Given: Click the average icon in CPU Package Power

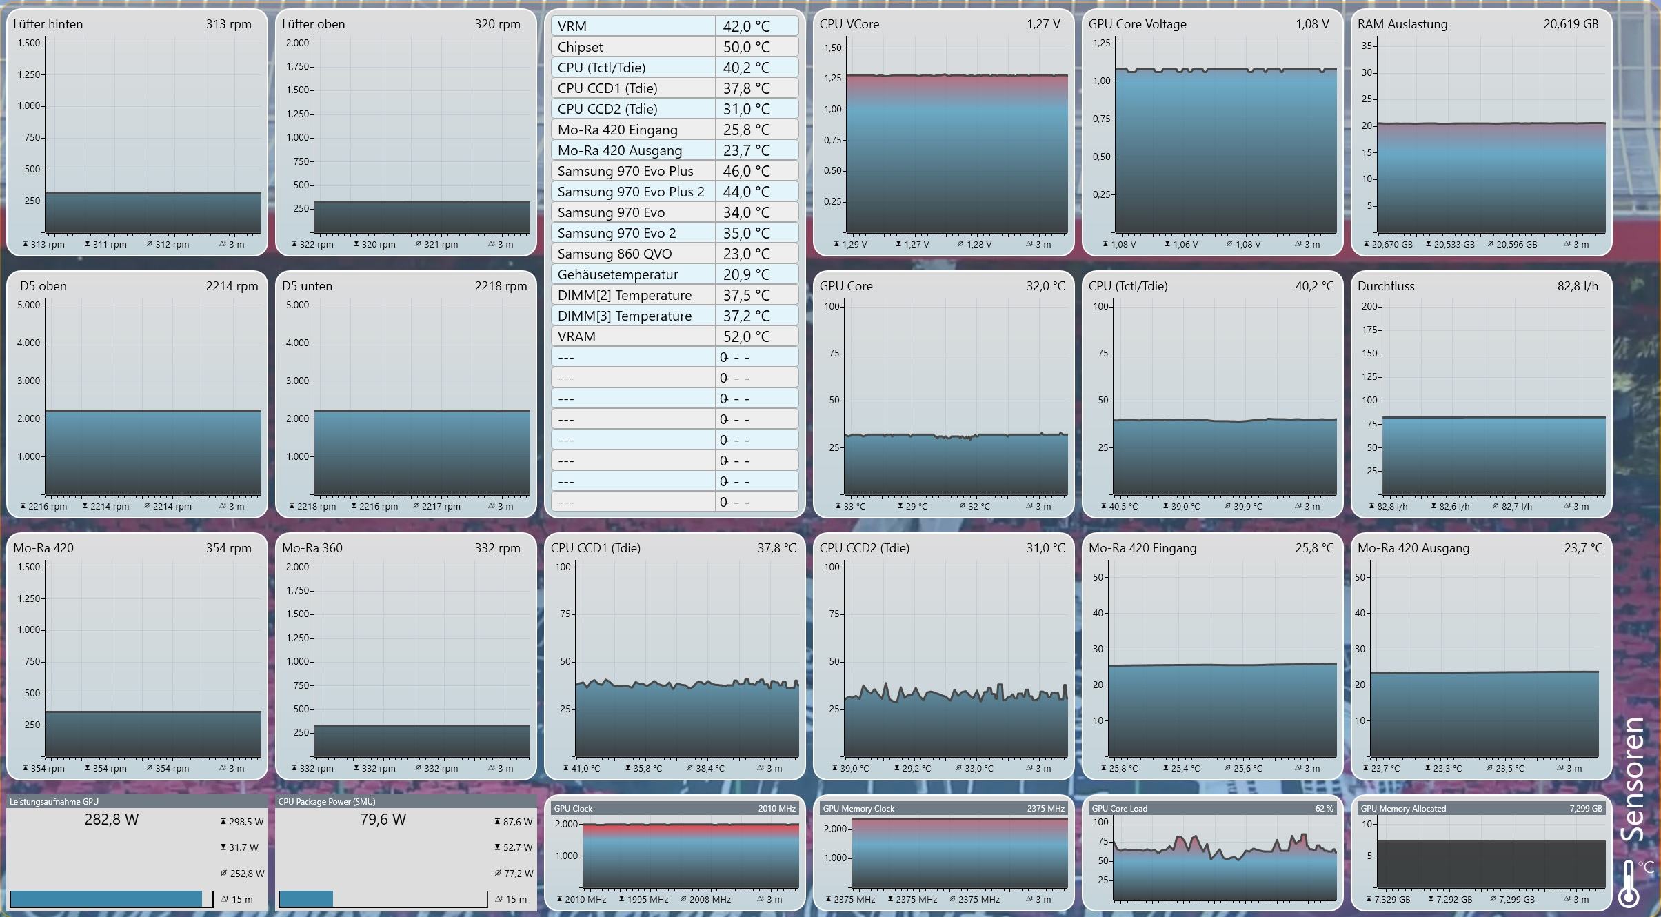Looking at the screenshot, I should (498, 874).
